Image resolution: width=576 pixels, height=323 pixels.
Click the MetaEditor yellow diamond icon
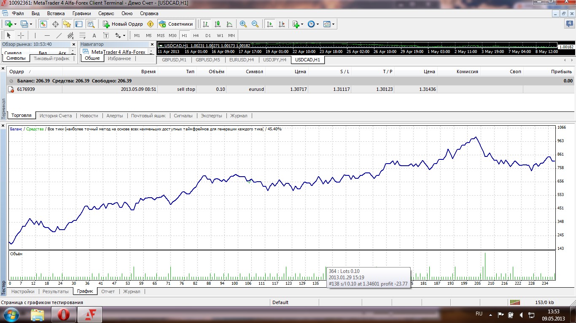150,24
